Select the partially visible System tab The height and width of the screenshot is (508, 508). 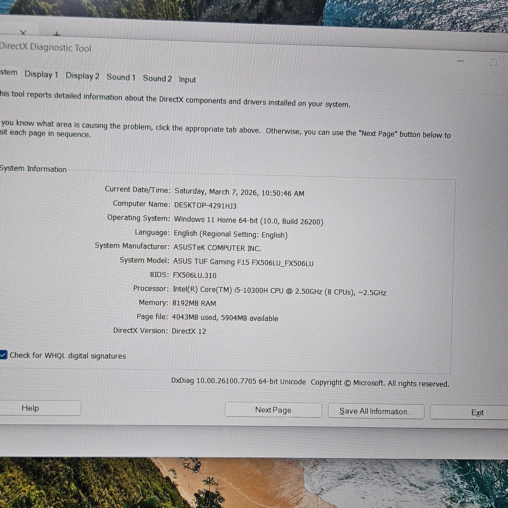point(8,73)
